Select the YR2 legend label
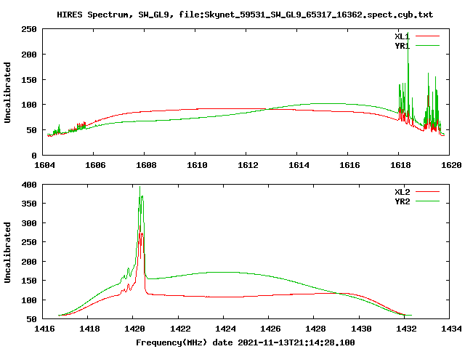This screenshot has height=349, width=465. pos(402,201)
